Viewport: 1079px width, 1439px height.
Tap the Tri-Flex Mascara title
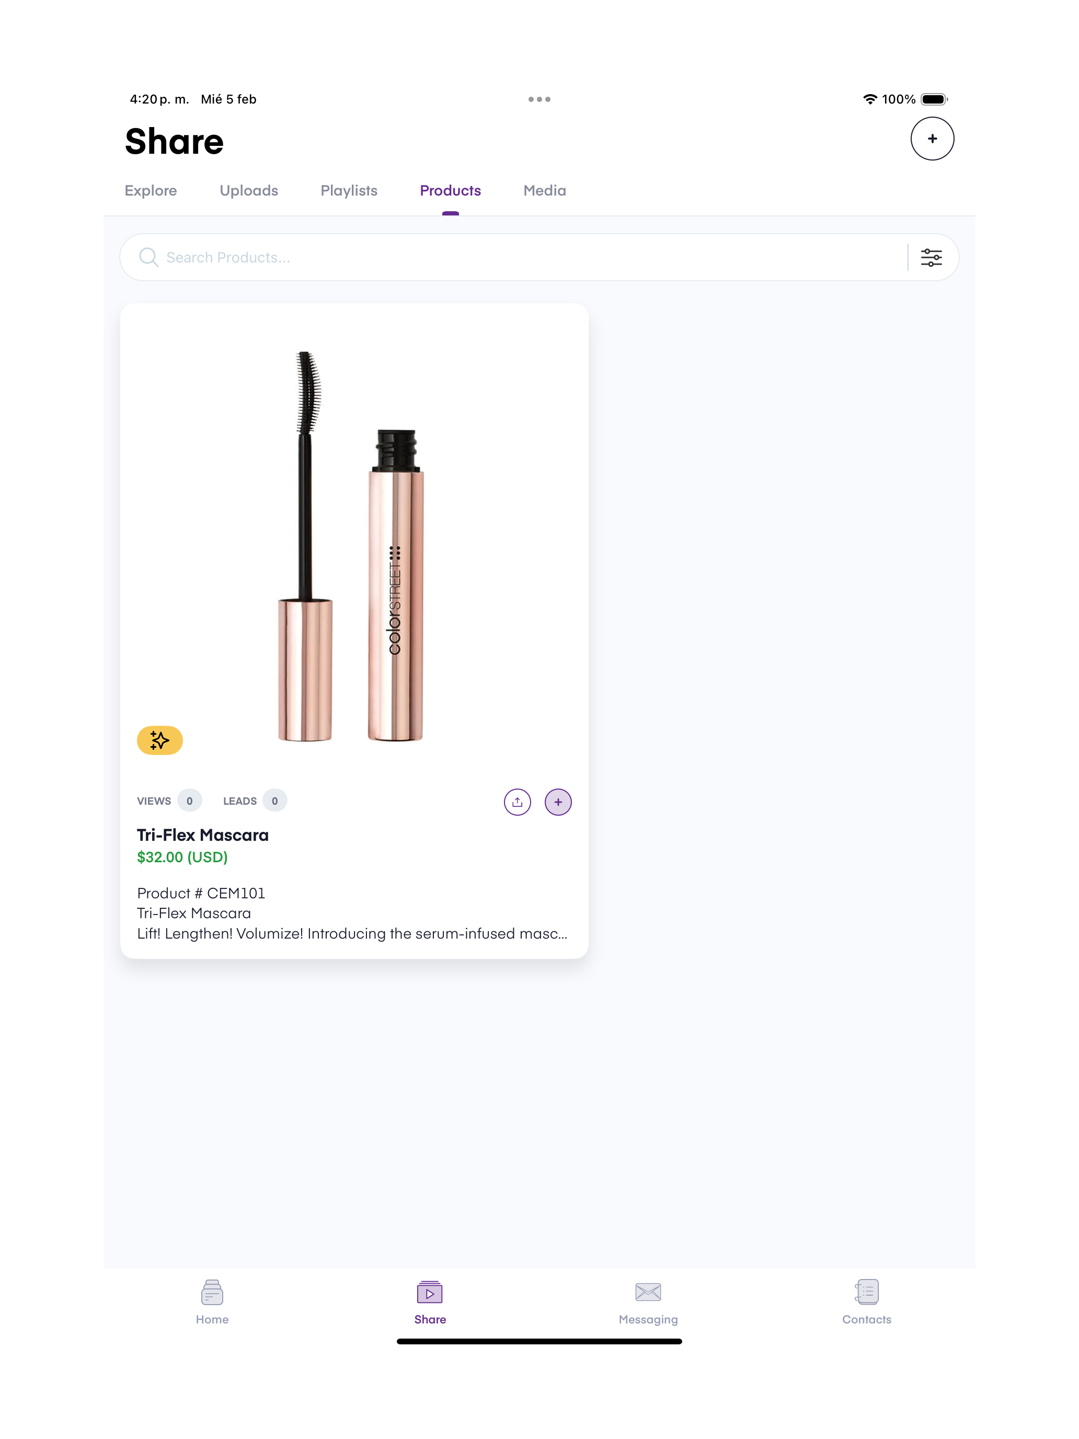click(202, 835)
